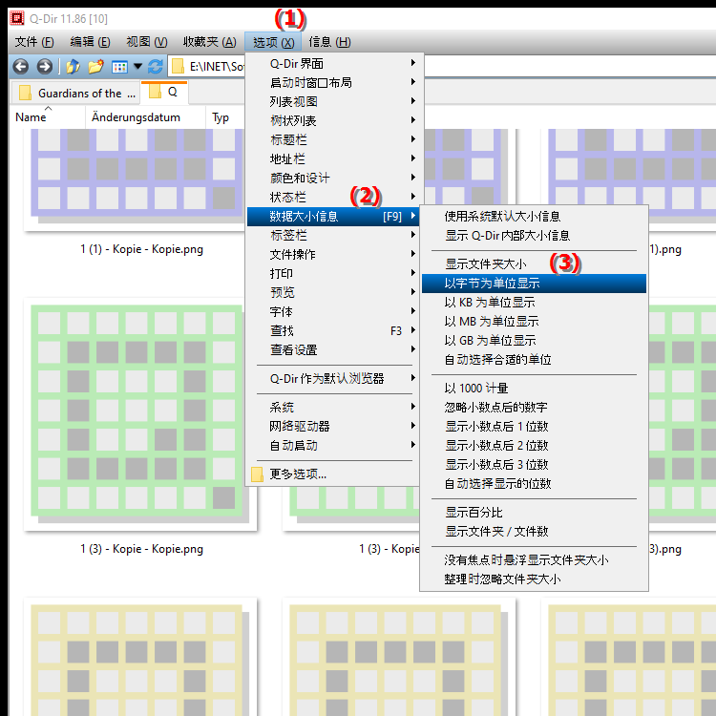Open the view mode icon

[119, 66]
